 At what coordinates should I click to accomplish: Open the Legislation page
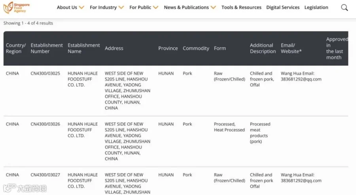click(316, 7)
